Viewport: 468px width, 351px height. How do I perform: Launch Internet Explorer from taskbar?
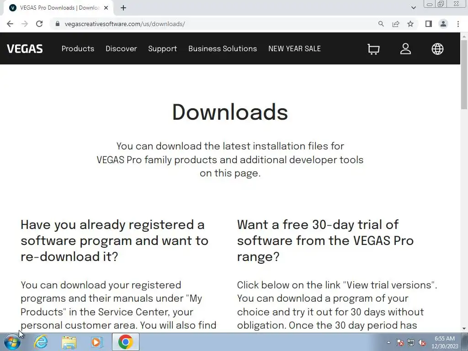coord(41,342)
